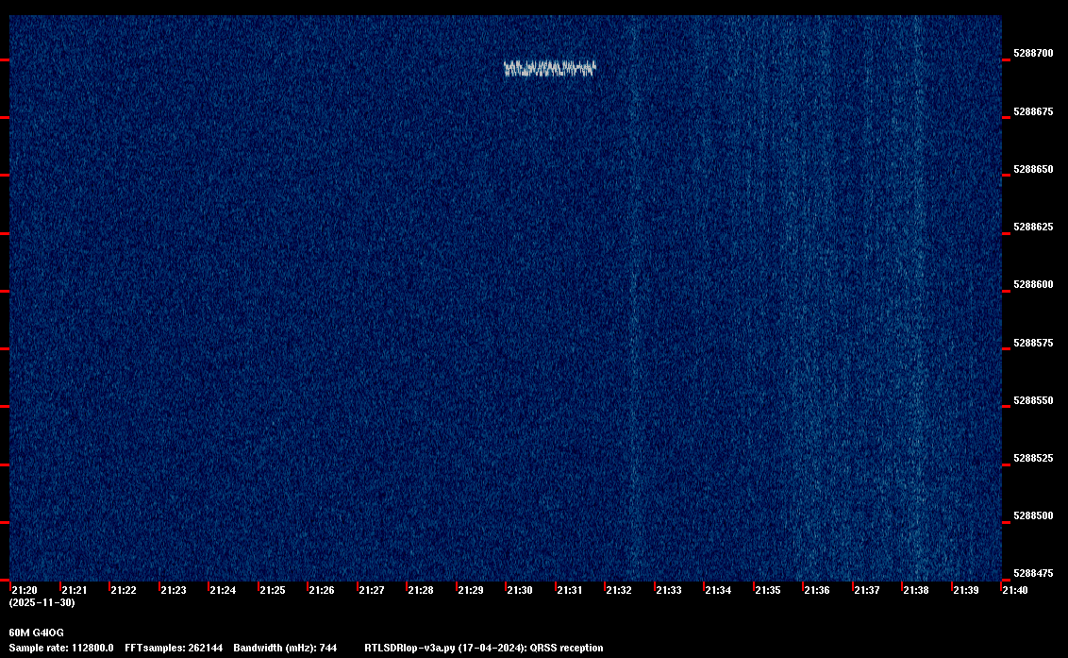This screenshot has width=1068, height=658.
Task: Click the 21:37 time axis label
Action: click(x=866, y=590)
